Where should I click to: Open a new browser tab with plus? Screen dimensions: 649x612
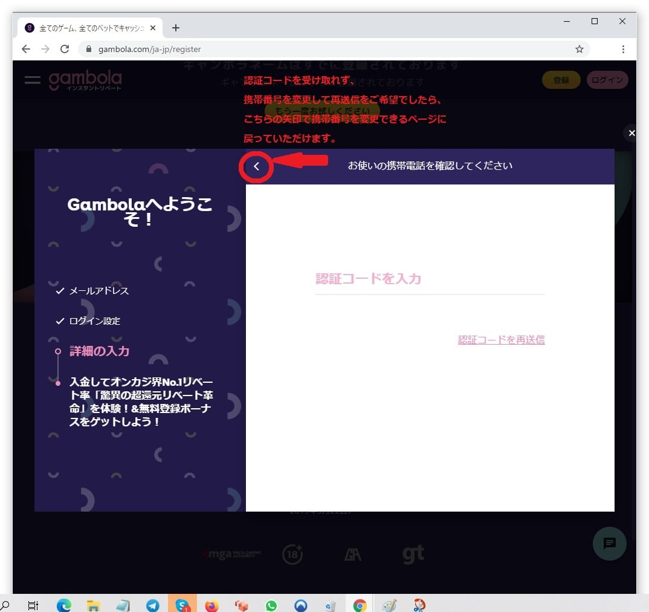pos(175,28)
